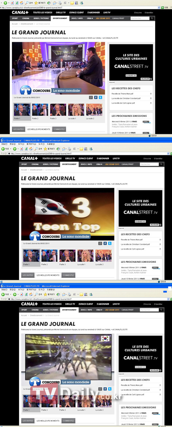The image size is (172, 427).
Task: Share on Facebook under the Teen Top video
Action: (105, 243)
